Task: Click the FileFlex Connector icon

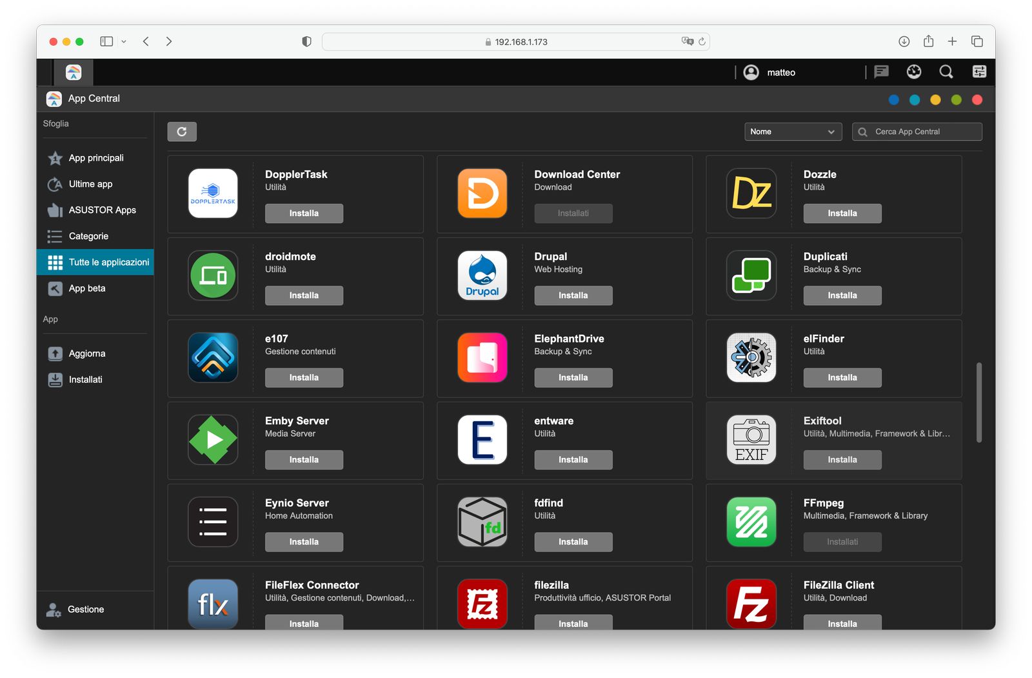Action: pos(213,604)
